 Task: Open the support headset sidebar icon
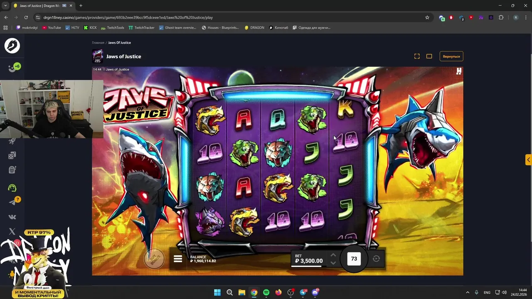pyautogui.click(x=12, y=188)
